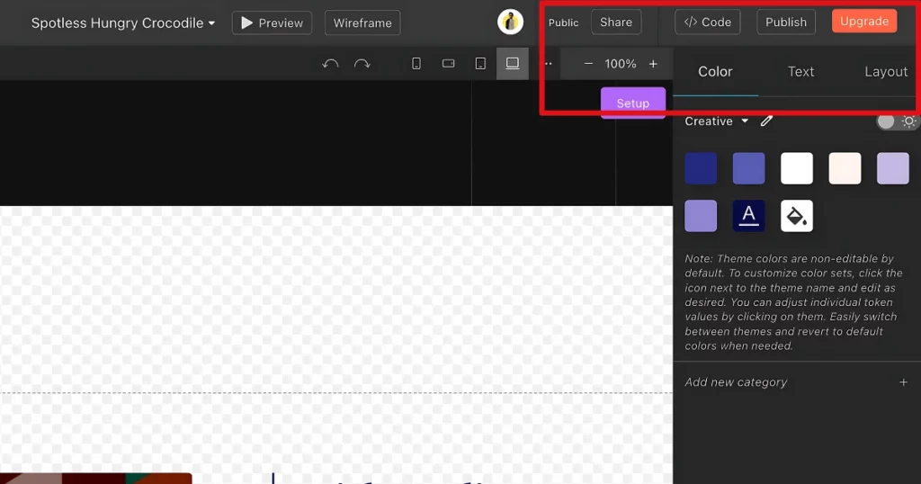
Task: Open the Code view
Action: 708,22
